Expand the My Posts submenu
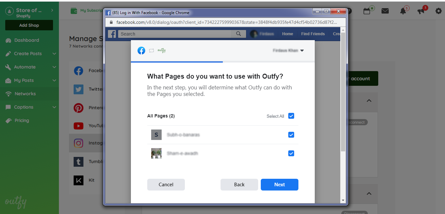Viewport: 445px width, 214px height. [x=54, y=81]
